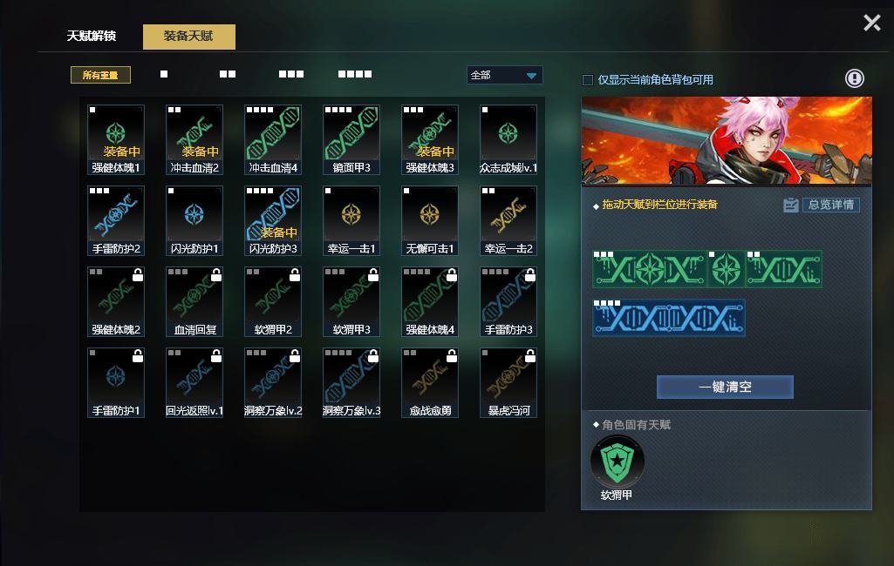Click the blue four-slot equipped talent bar

(x=669, y=318)
